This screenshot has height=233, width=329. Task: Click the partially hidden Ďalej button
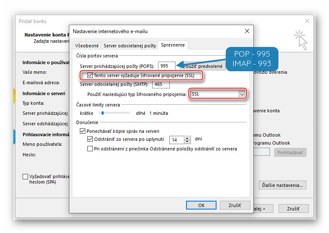tap(263, 209)
